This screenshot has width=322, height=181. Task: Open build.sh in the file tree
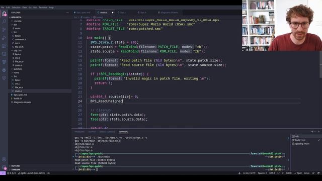(x=40, y=99)
